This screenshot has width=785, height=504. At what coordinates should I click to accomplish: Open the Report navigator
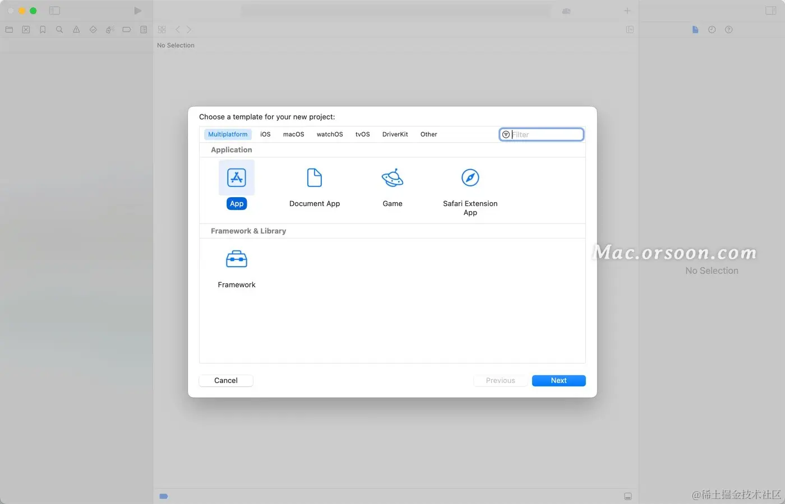tap(144, 30)
